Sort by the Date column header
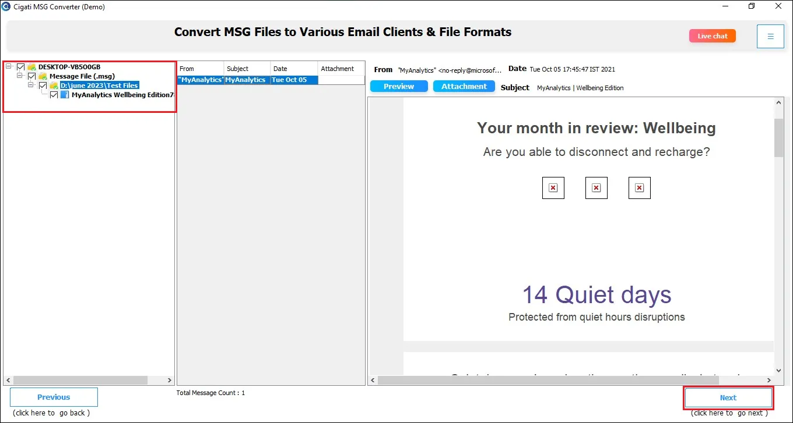793x423 pixels. [294, 69]
